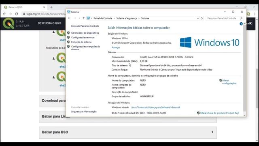This screenshot has width=259, height=146.
Task: Click the shield icon beside Proteção do sistema
Action: point(68,42)
